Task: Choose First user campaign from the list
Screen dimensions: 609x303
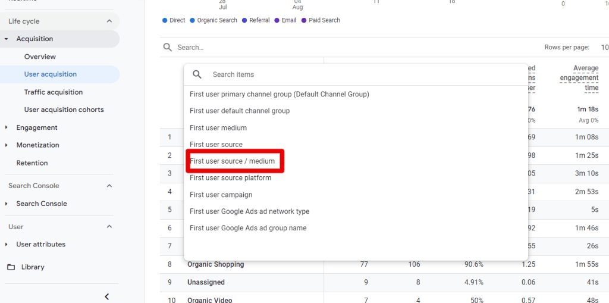Action: click(221, 195)
